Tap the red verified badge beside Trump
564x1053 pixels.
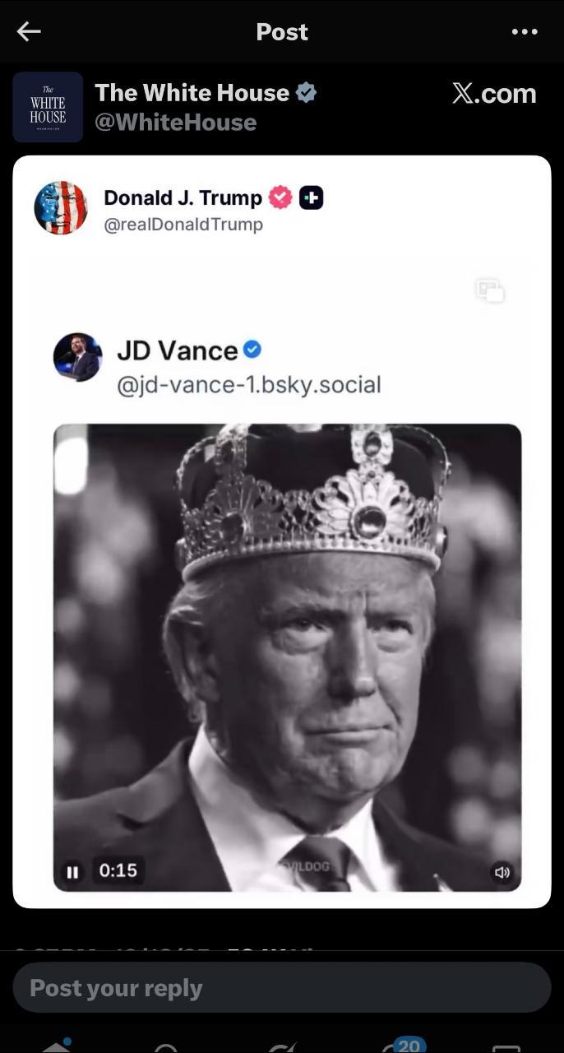click(280, 197)
